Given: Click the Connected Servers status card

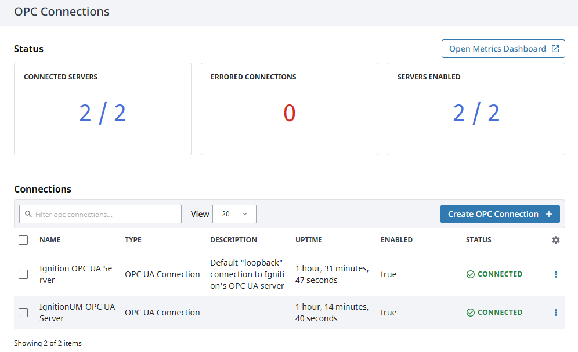Looking at the screenshot, I should (103, 109).
